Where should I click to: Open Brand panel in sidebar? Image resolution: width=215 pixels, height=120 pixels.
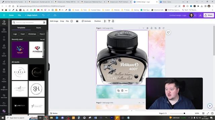(4, 46)
